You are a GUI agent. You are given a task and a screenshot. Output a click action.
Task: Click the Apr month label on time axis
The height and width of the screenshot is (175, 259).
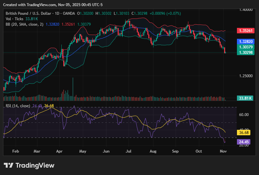[60, 151]
